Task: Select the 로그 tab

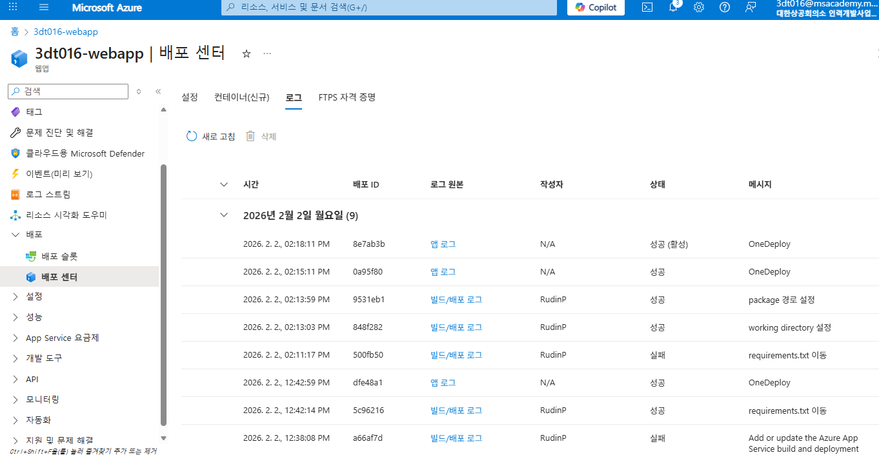Action: [294, 97]
